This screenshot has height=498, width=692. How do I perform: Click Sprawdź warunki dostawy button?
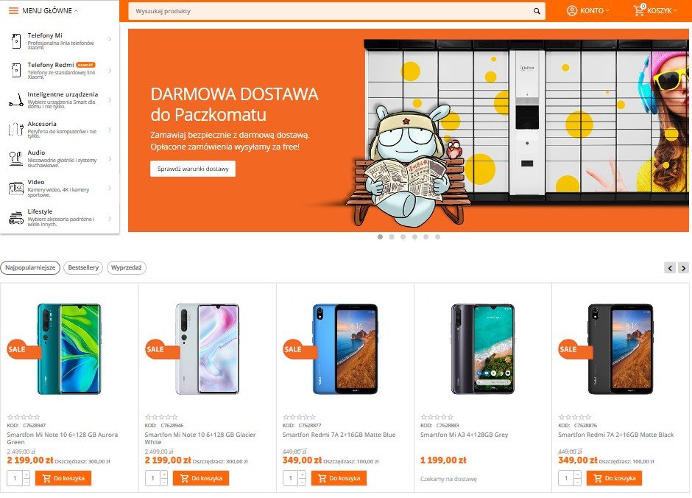point(193,169)
